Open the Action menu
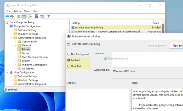 click(17, 11)
